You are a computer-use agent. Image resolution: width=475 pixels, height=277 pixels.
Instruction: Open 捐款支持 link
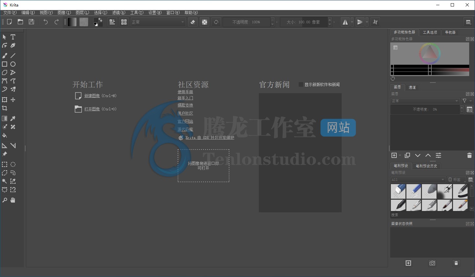click(x=185, y=105)
